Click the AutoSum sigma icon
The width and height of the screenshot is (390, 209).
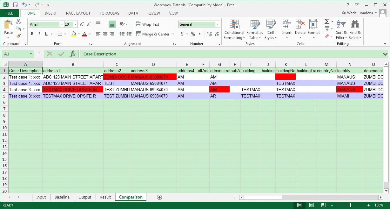[x=327, y=22]
